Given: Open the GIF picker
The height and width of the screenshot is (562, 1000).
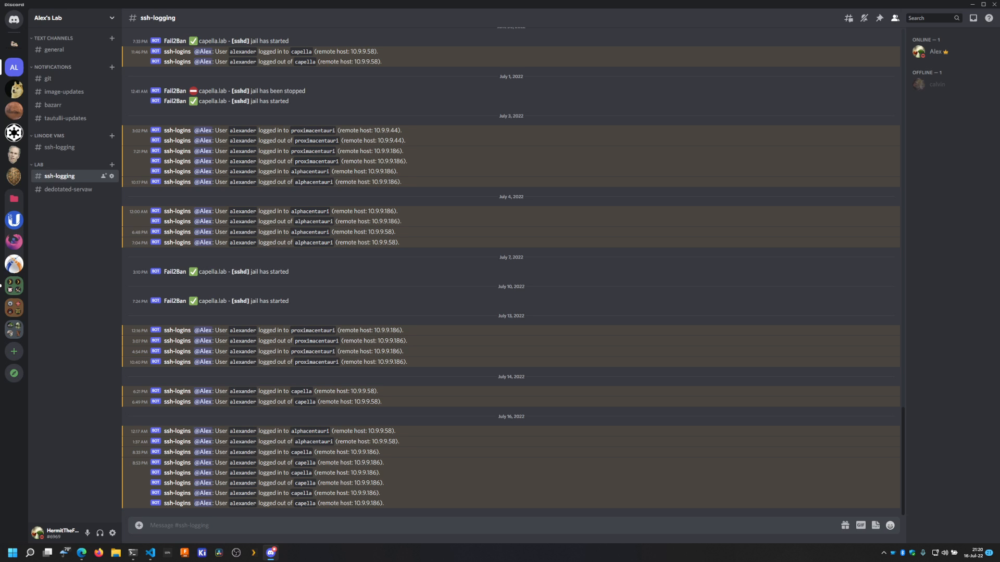Looking at the screenshot, I should tap(860, 525).
